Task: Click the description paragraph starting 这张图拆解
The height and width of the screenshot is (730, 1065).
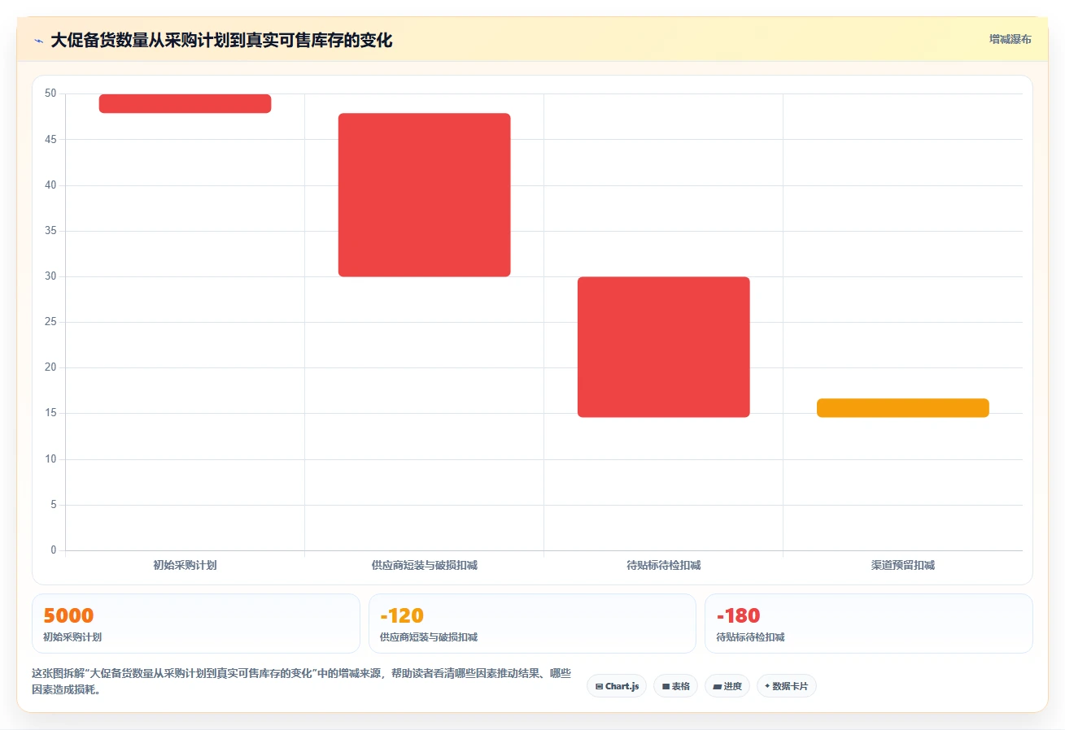Action: pyautogui.click(x=301, y=681)
